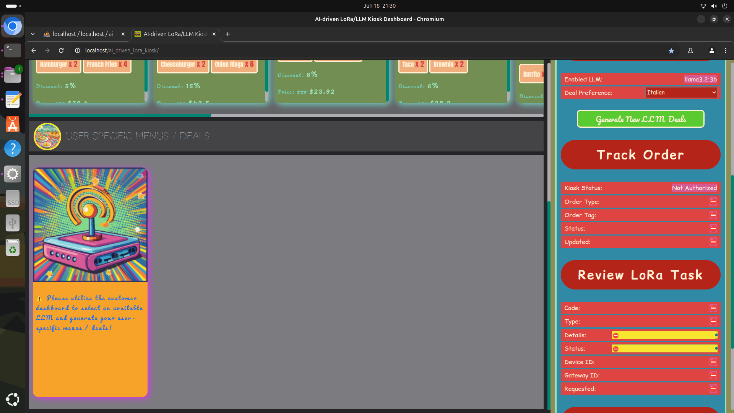Click Not Authorized kiosk status

tap(695, 188)
